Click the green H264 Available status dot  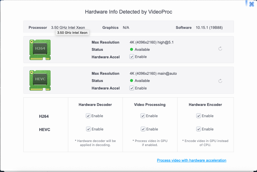132,49
